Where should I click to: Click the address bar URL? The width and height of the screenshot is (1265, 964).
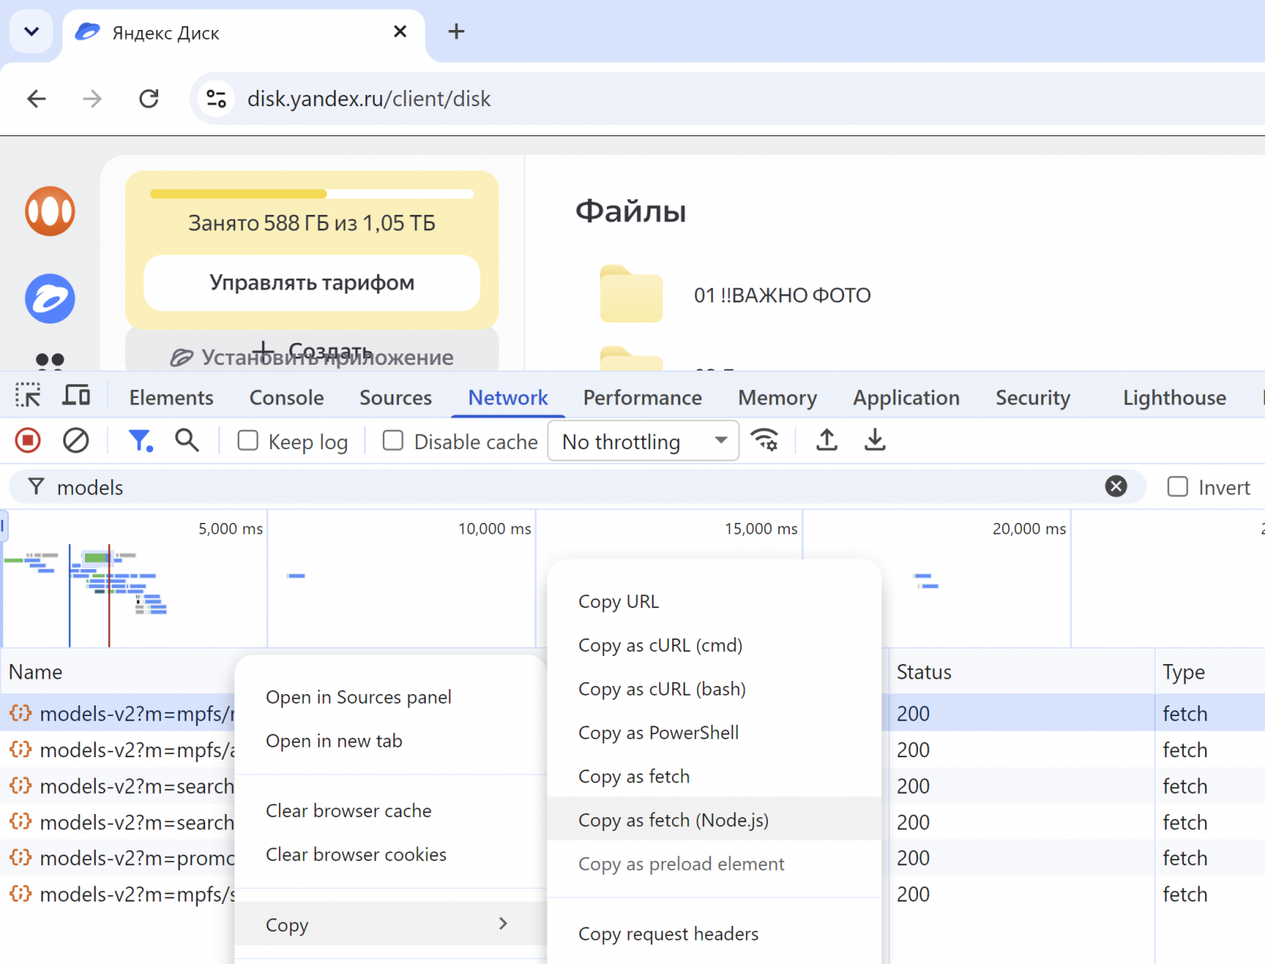(x=369, y=99)
